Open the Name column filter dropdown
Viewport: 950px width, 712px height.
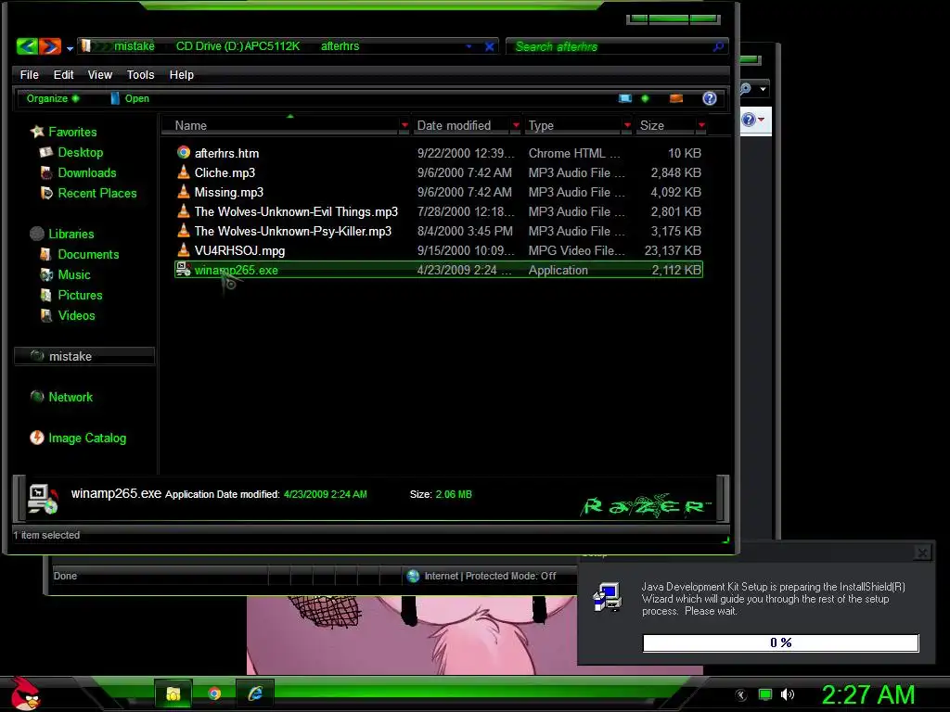click(404, 125)
